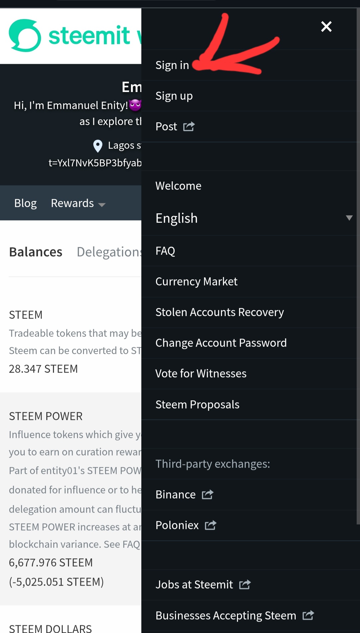This screenshot has height=633, width=360.
Task: Select the Balances tab
Action: click(x=36, y=252)
